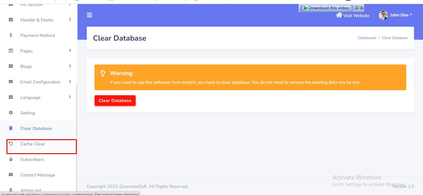Expand the Pages submenu chevron
The height and width of the screenshot is (195, 423).
70,51
